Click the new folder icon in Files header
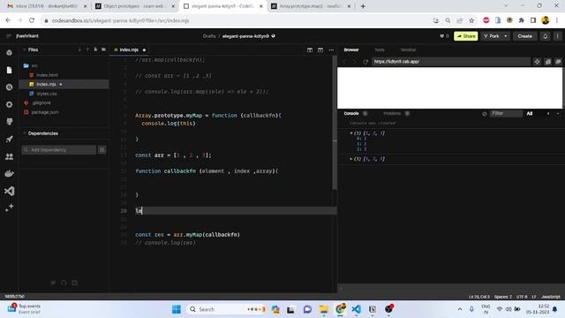Screen dimensions: 565x318 coord(104,49)
